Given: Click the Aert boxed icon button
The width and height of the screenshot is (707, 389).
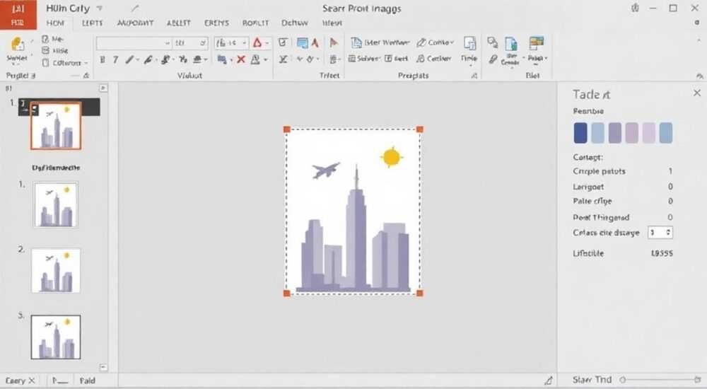Looking at the screenshot, I should [x=397, y=59].
